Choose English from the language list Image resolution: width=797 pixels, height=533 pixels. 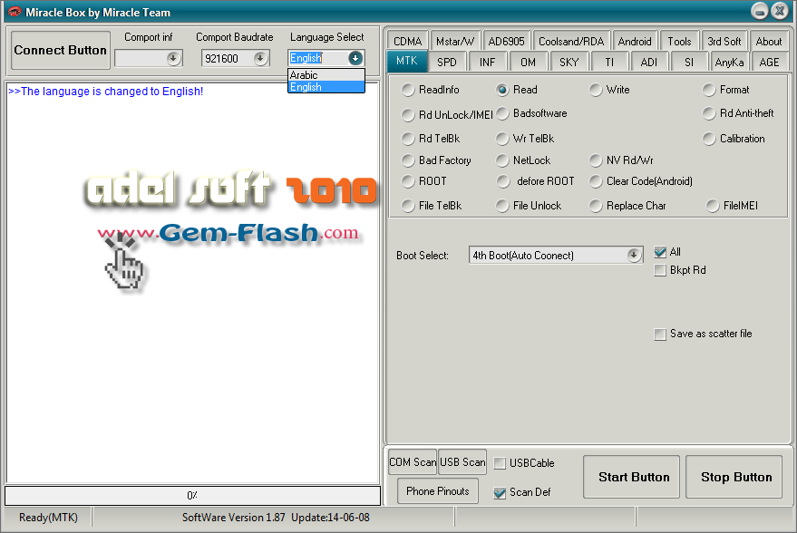326,87
